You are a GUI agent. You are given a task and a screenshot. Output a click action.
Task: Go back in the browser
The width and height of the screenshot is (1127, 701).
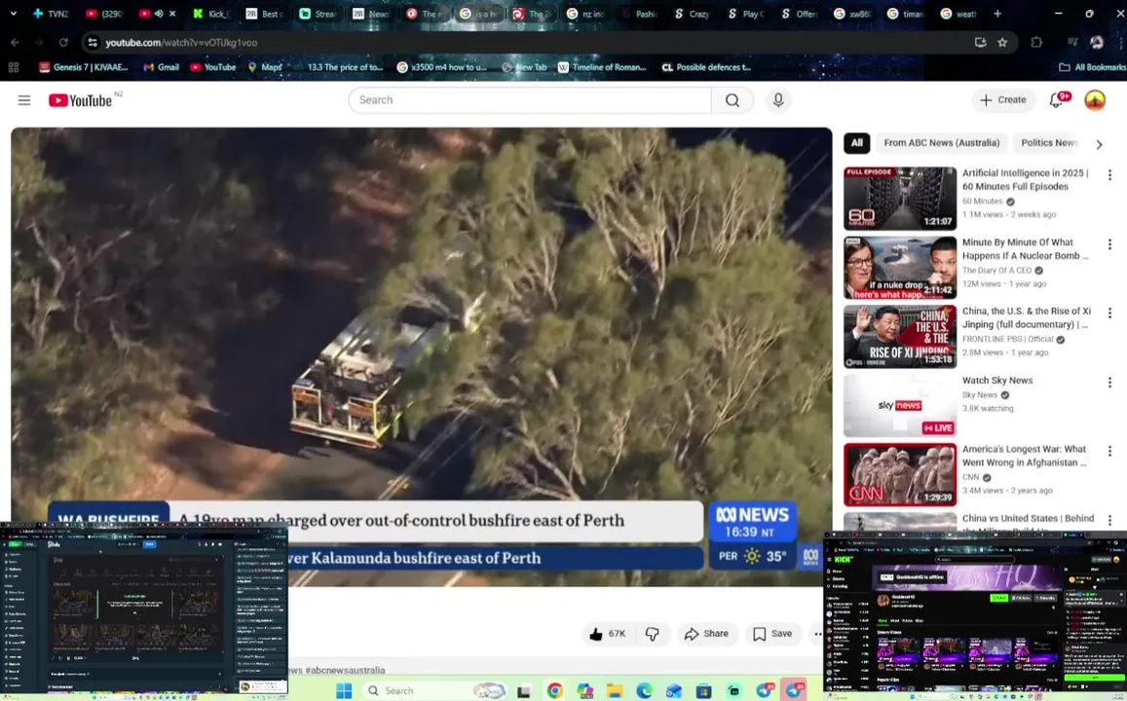pyautogui.click(x=15, y=43)
